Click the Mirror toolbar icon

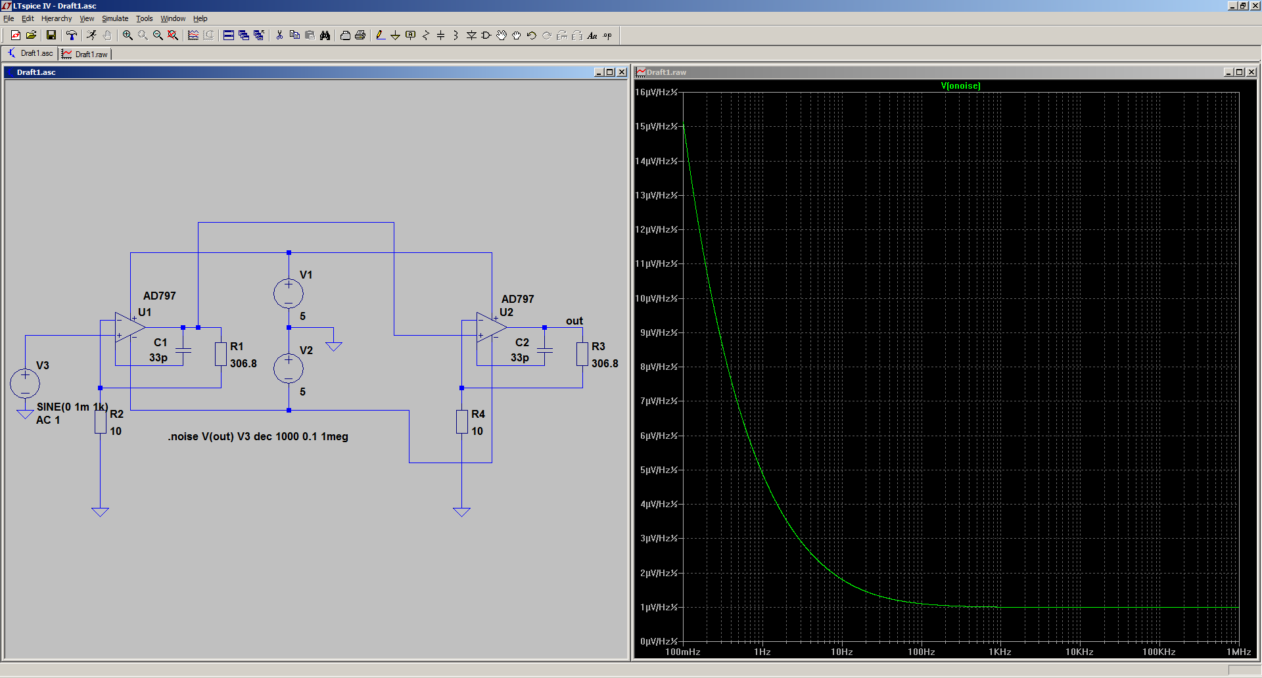(577, 35)
